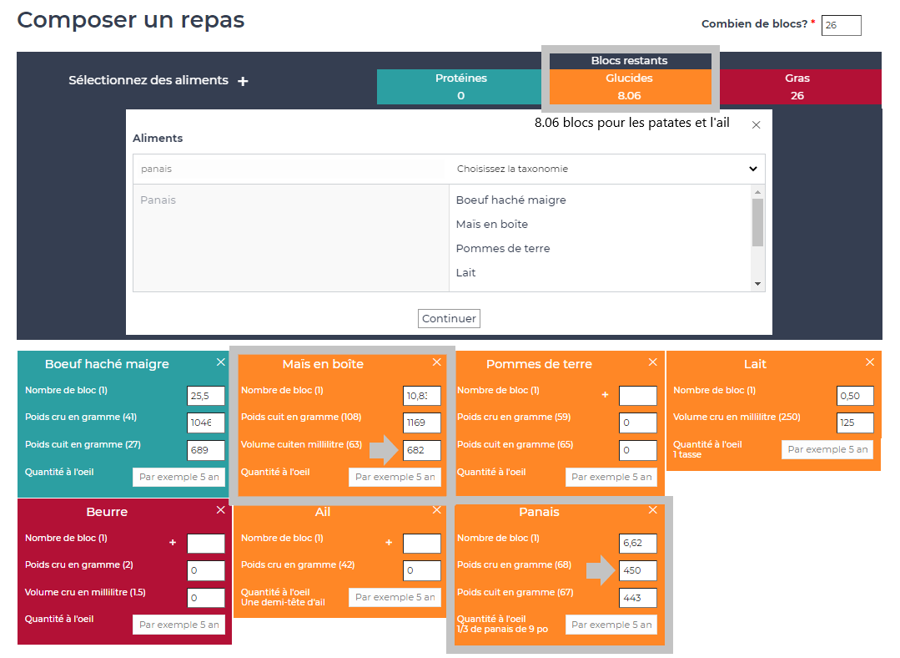Image resolution: width=900 pixels, height=658 pixels.
Task: Close the Beurre food card
Action: pyautogui.click(x=220, y=510)
